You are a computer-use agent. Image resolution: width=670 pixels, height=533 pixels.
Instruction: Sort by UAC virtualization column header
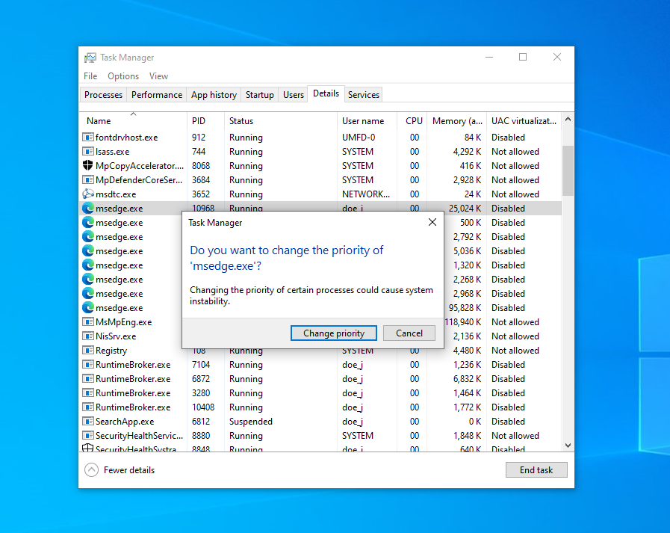point(524,120)
